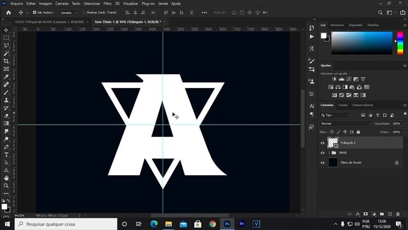This screenshot has width=408, height=230.
Task: Add a layer style with fx icon
Action: point(358,214)
